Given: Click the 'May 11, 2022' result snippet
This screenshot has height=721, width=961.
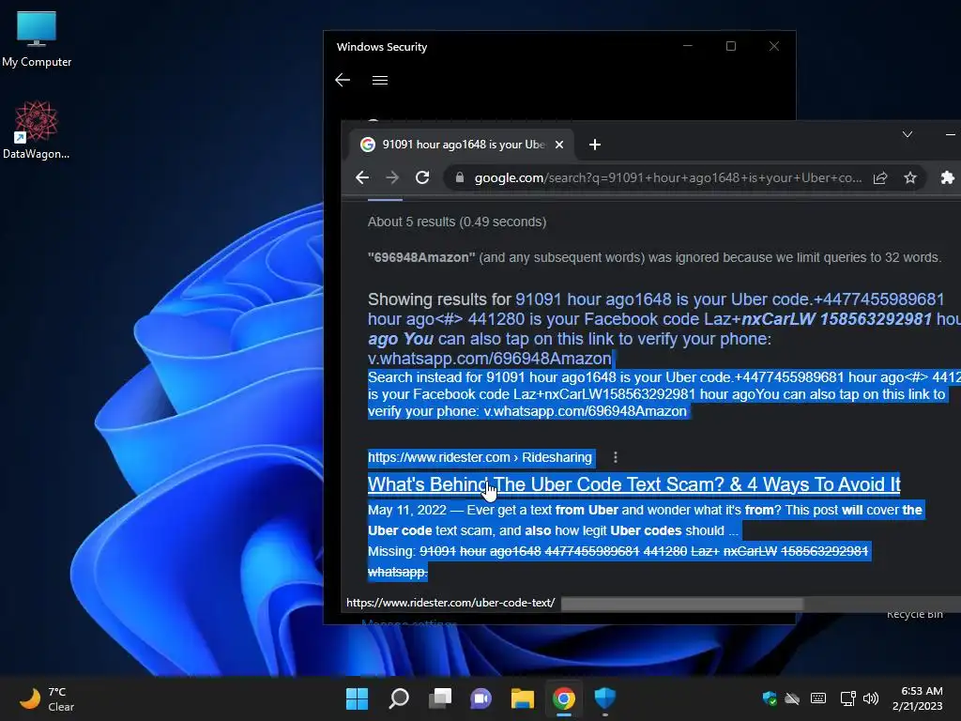Looking at the screenshot, I should tap(645, 520).
